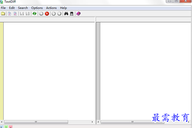Click the green compare/refresh arrows icon
This screenshot has width=192, height=128.
pyautogui.click(x=35, y=13)
